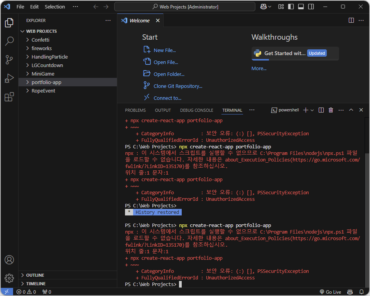The image size is (370, 296).
Task: Open Copilot status icon in status bar
Action: [x=350, y=292]
